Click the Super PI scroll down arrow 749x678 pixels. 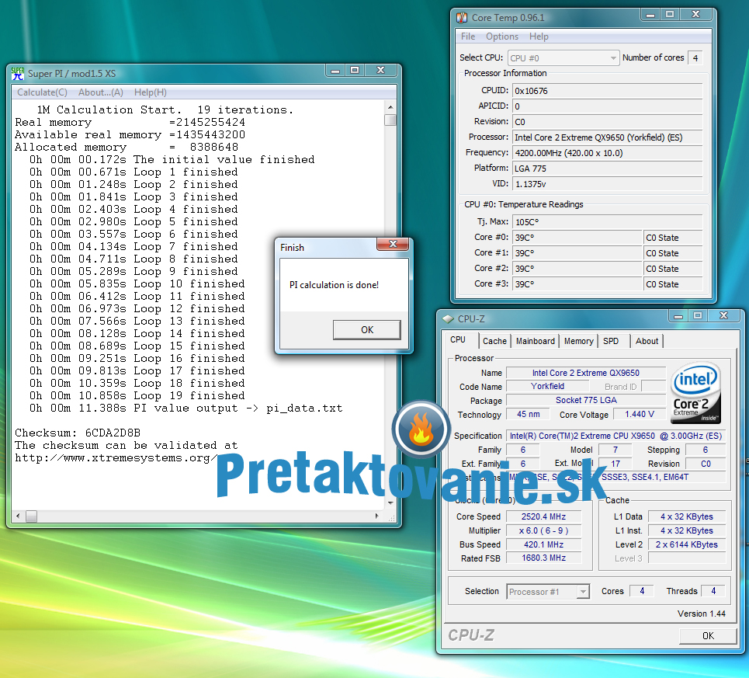(390, 502)
